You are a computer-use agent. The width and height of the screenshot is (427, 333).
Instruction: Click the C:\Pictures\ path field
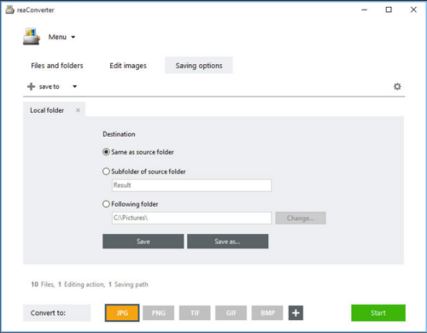(191, 218)
